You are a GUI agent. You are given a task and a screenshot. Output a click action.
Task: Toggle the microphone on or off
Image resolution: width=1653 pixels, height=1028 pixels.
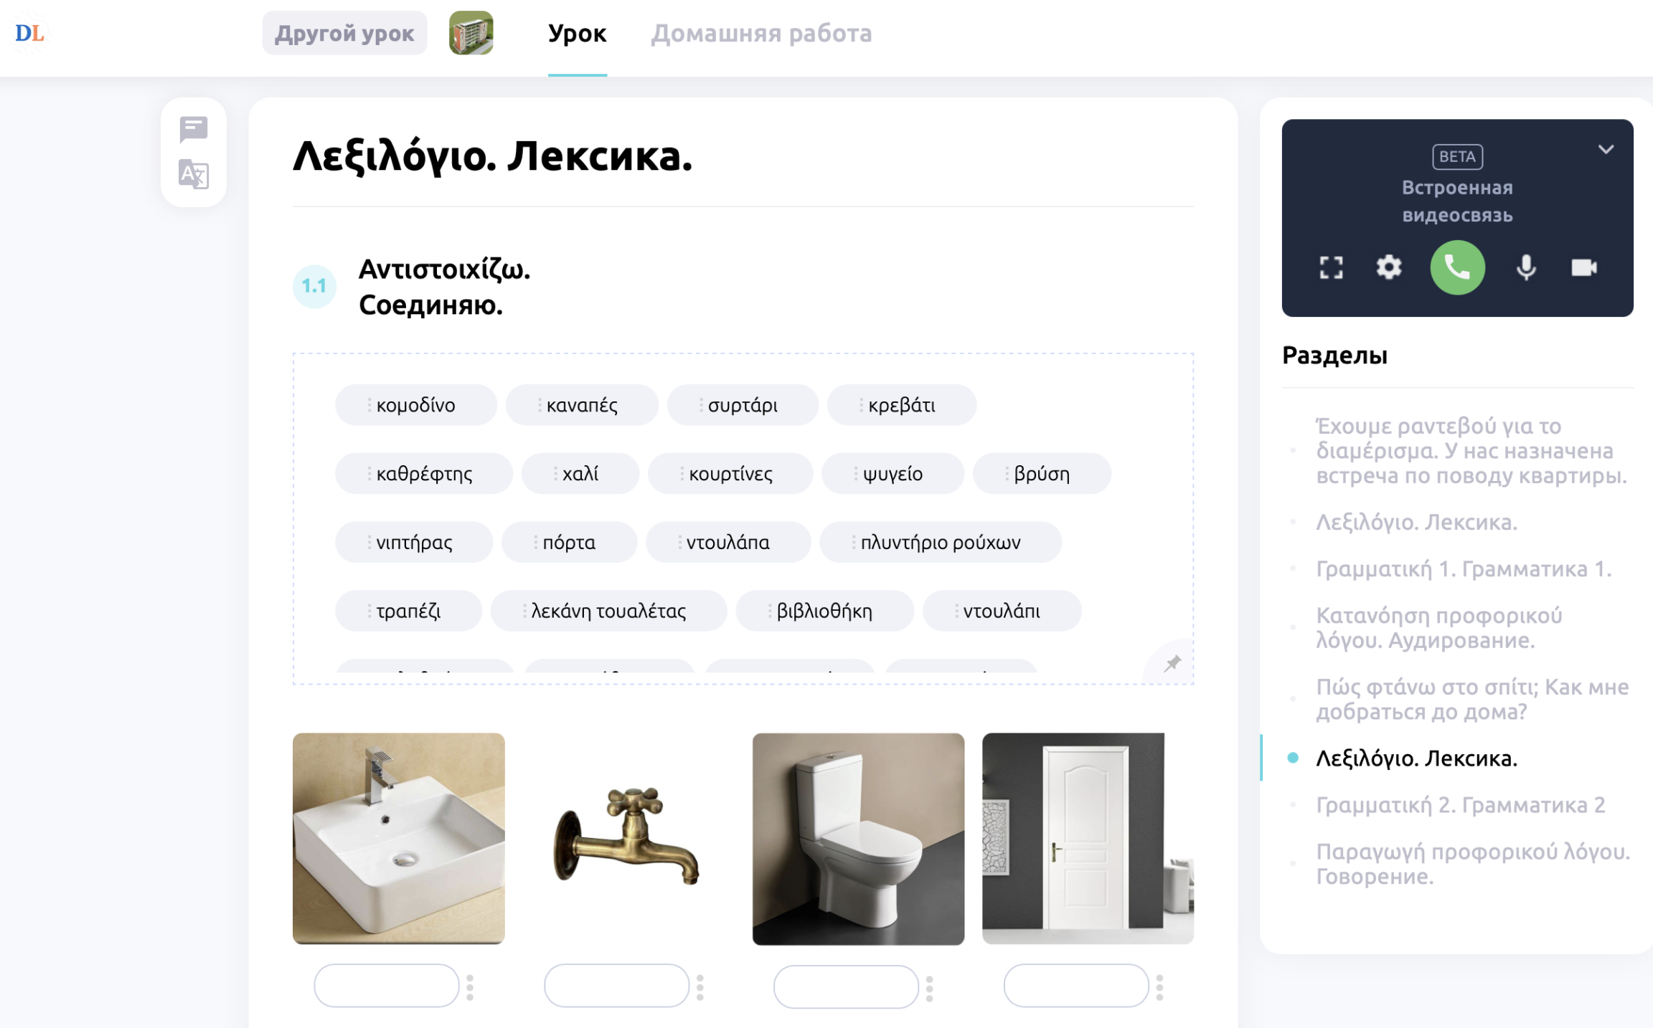(1526, 267)
